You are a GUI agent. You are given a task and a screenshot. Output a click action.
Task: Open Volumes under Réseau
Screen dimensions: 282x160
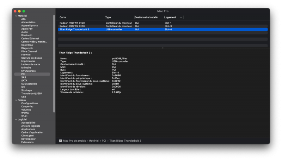pyautogui.click(x=26, y=110)
